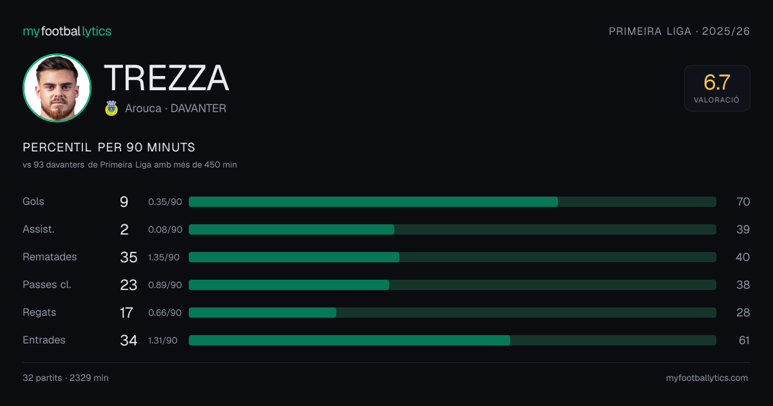The height and width of the screenshot is (406, 773).
Task: Click the Arouca Davanter team text
Action: click(176, 108)
